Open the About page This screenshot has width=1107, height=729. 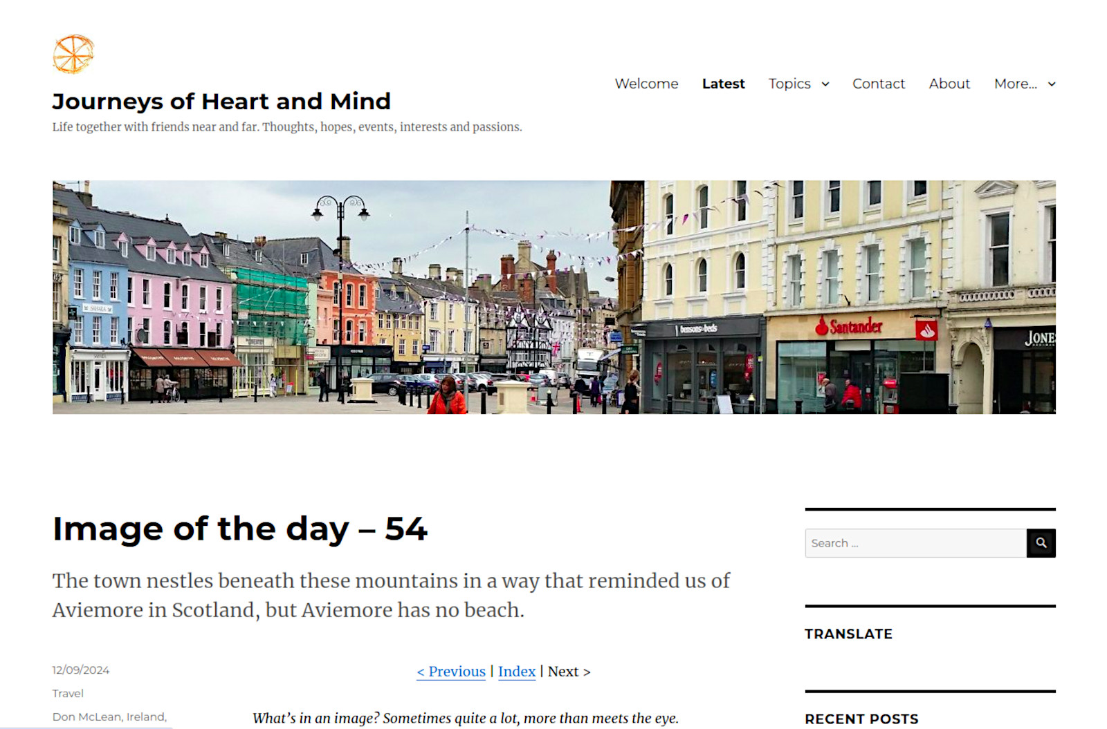[949, 84]
